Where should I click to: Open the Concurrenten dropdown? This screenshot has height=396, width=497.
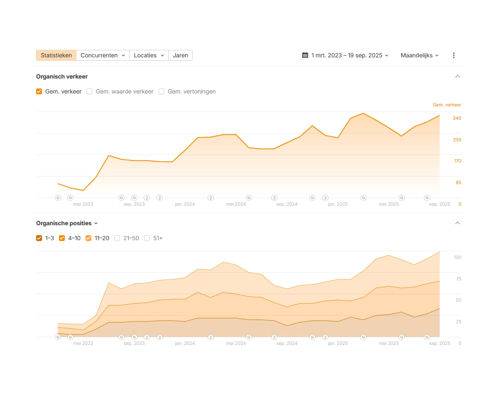coord(103,55)
